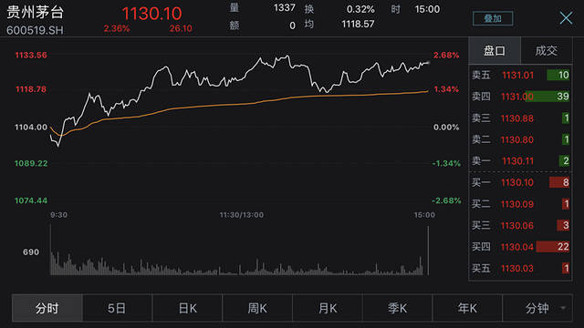Click the current price 1130.10 in header

coord(152,14)
